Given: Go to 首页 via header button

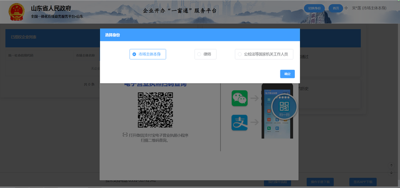Looking at the screenshot, I should (x=336, y=8).
